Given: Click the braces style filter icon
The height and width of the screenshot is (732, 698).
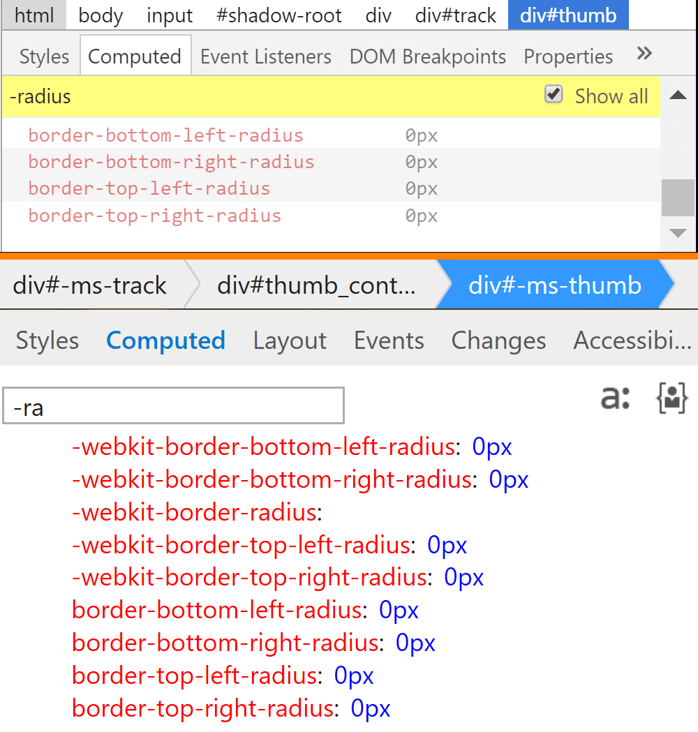Looking at the screenshot, I should pos(671,398).
